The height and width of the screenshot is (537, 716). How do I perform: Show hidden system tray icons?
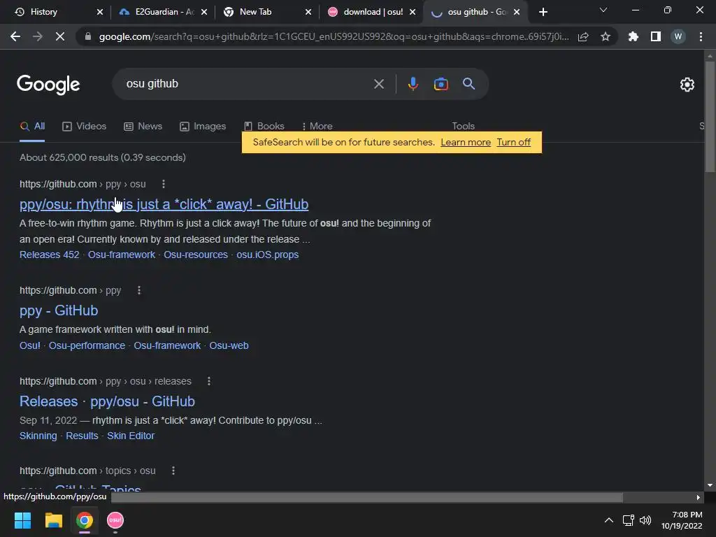click(x=609, y=520)
